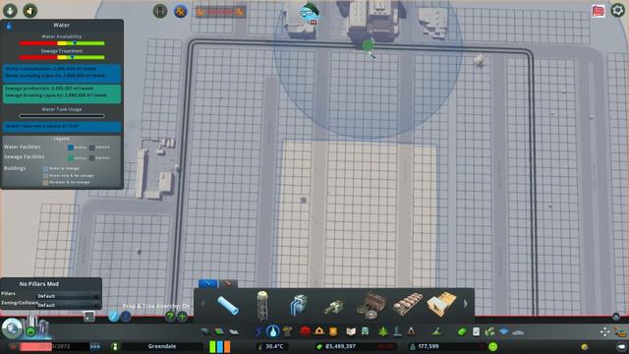Open the Healthcare services menu

click(x=305, y=331)
